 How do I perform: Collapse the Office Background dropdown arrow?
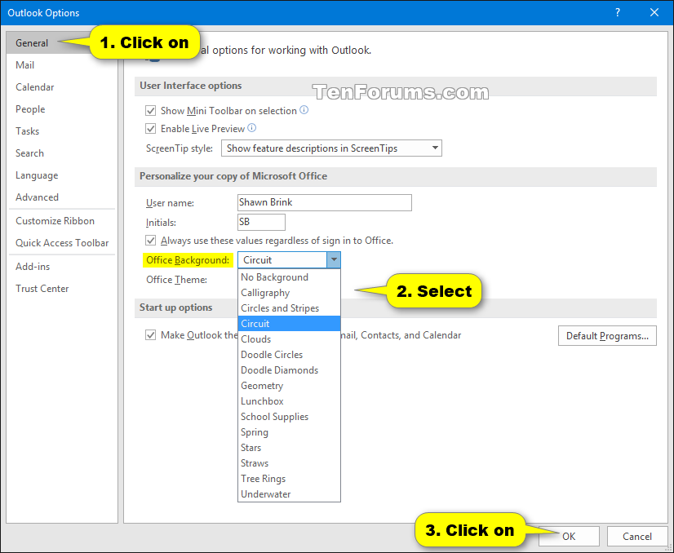pyautogui.click(x=334, y=260)
